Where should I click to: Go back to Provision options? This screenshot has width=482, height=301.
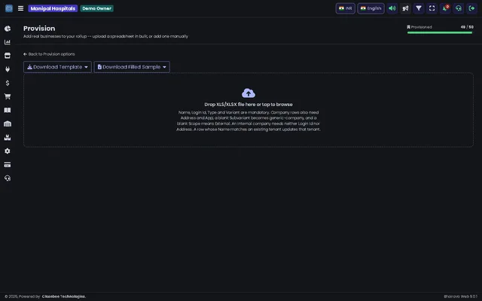(x=49, y=54)
